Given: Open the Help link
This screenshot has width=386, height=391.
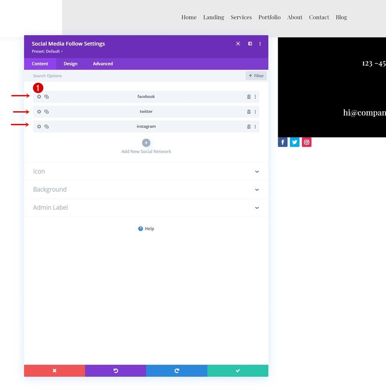Looking at the screenshot, I should pos(147,229).
